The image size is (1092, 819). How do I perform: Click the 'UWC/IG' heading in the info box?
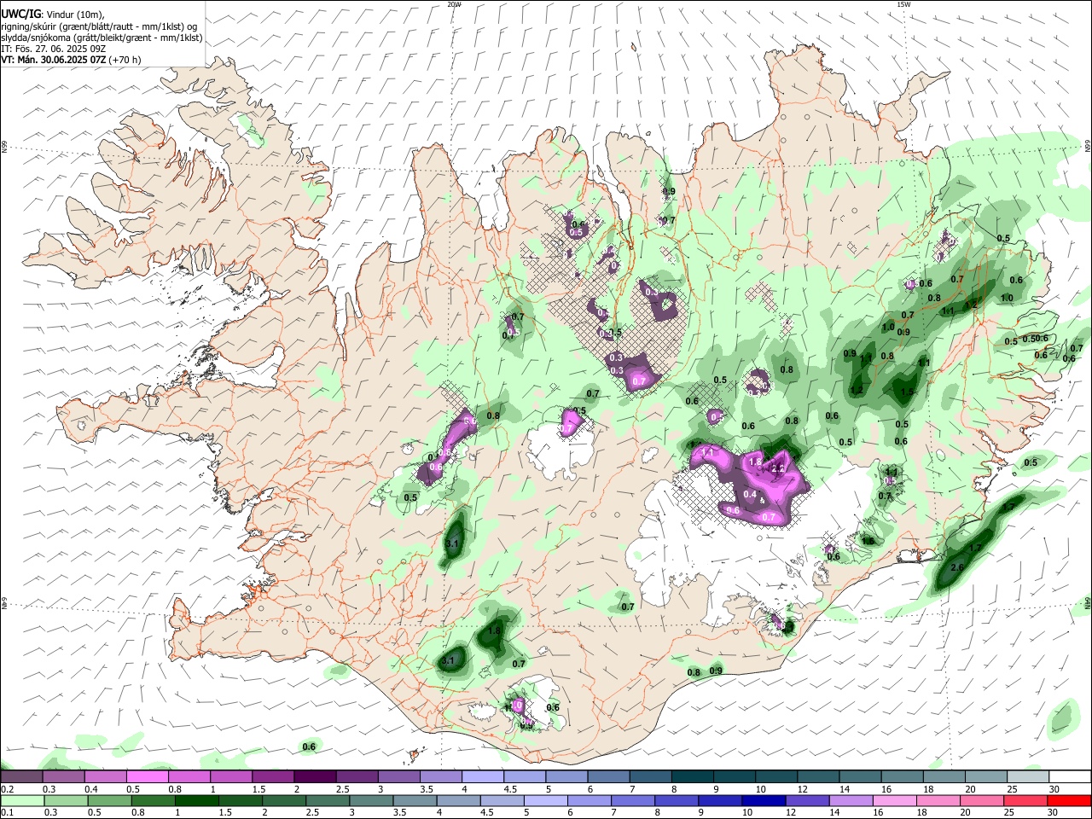21,14
